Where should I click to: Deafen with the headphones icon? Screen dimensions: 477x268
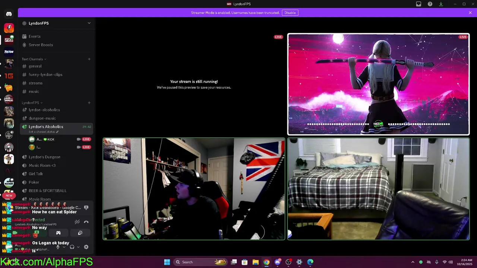click(x=72, y=247)
